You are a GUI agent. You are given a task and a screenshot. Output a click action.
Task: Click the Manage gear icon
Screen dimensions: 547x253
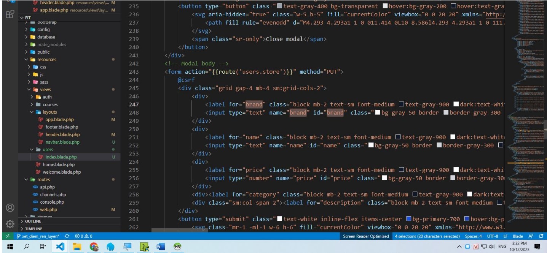click(10, 224)
